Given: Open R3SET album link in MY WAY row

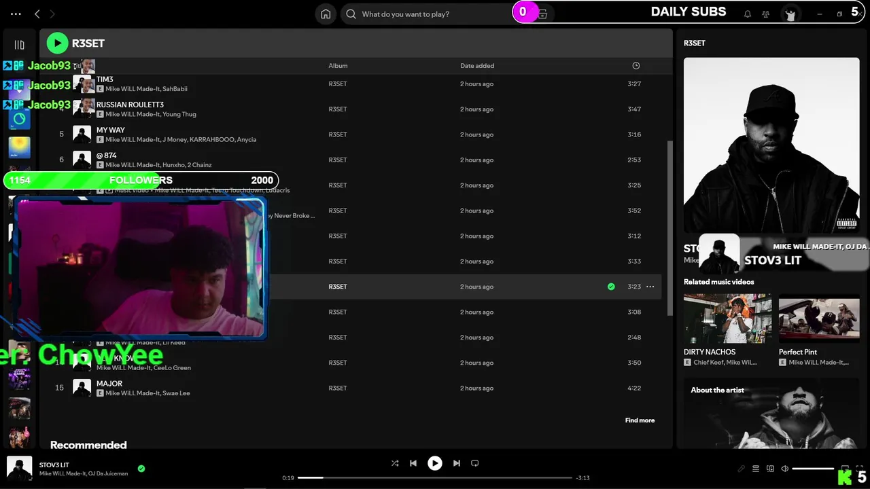Looking at the screenshot, I should [x=338, y=134].
